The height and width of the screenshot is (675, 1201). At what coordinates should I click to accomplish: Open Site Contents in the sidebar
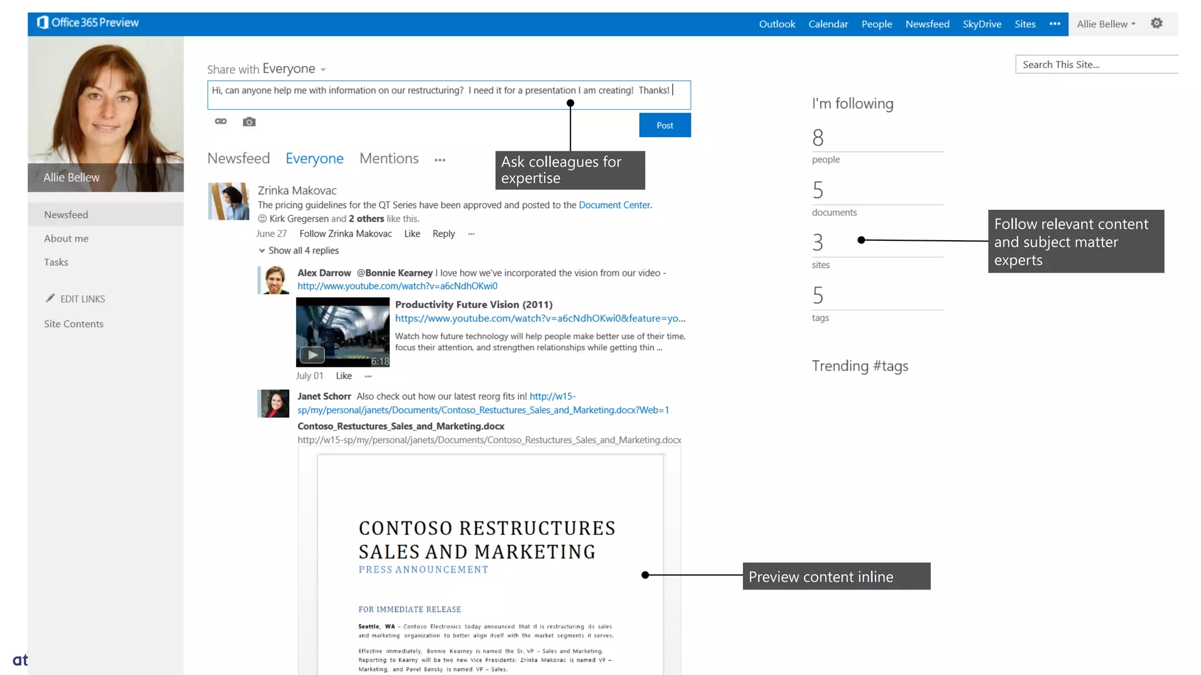coord(73,324)
